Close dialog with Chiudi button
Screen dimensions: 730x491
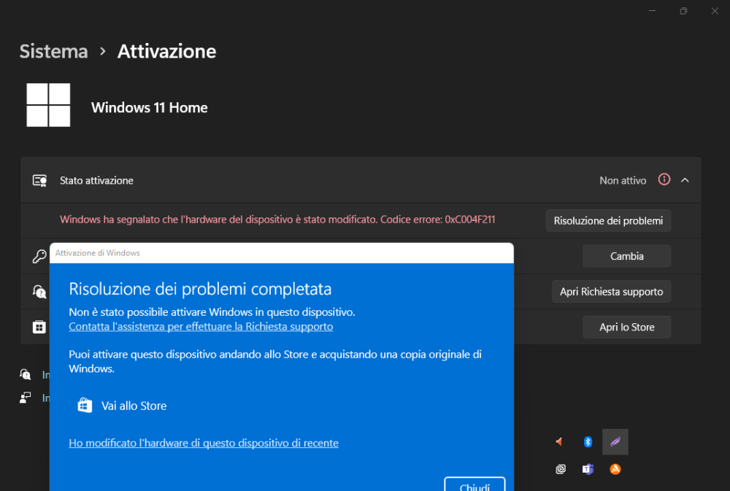click(x=474, y=485)
